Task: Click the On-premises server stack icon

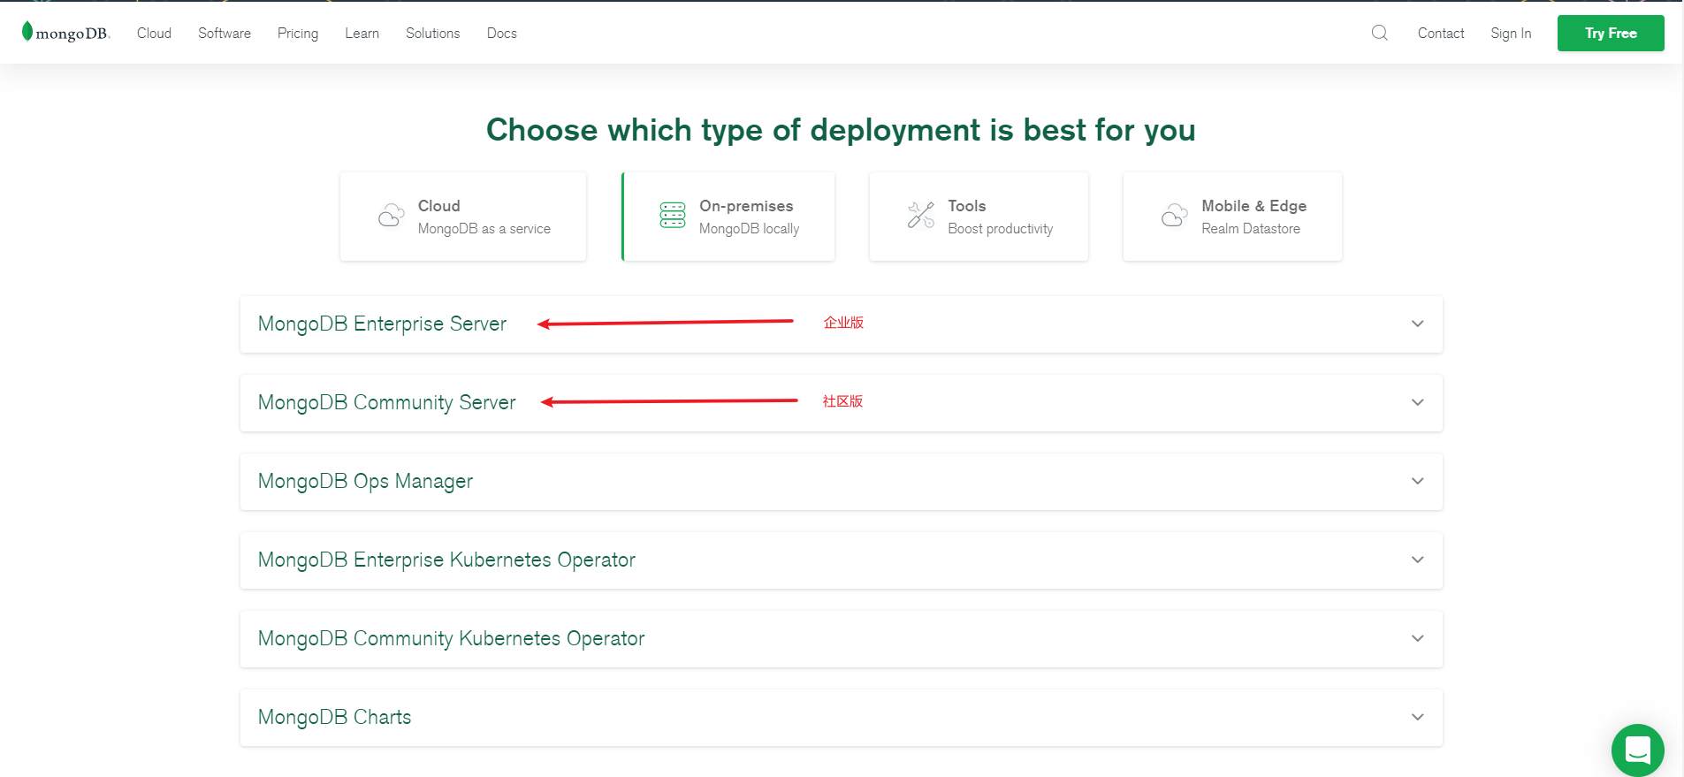Action: point(673,215)
